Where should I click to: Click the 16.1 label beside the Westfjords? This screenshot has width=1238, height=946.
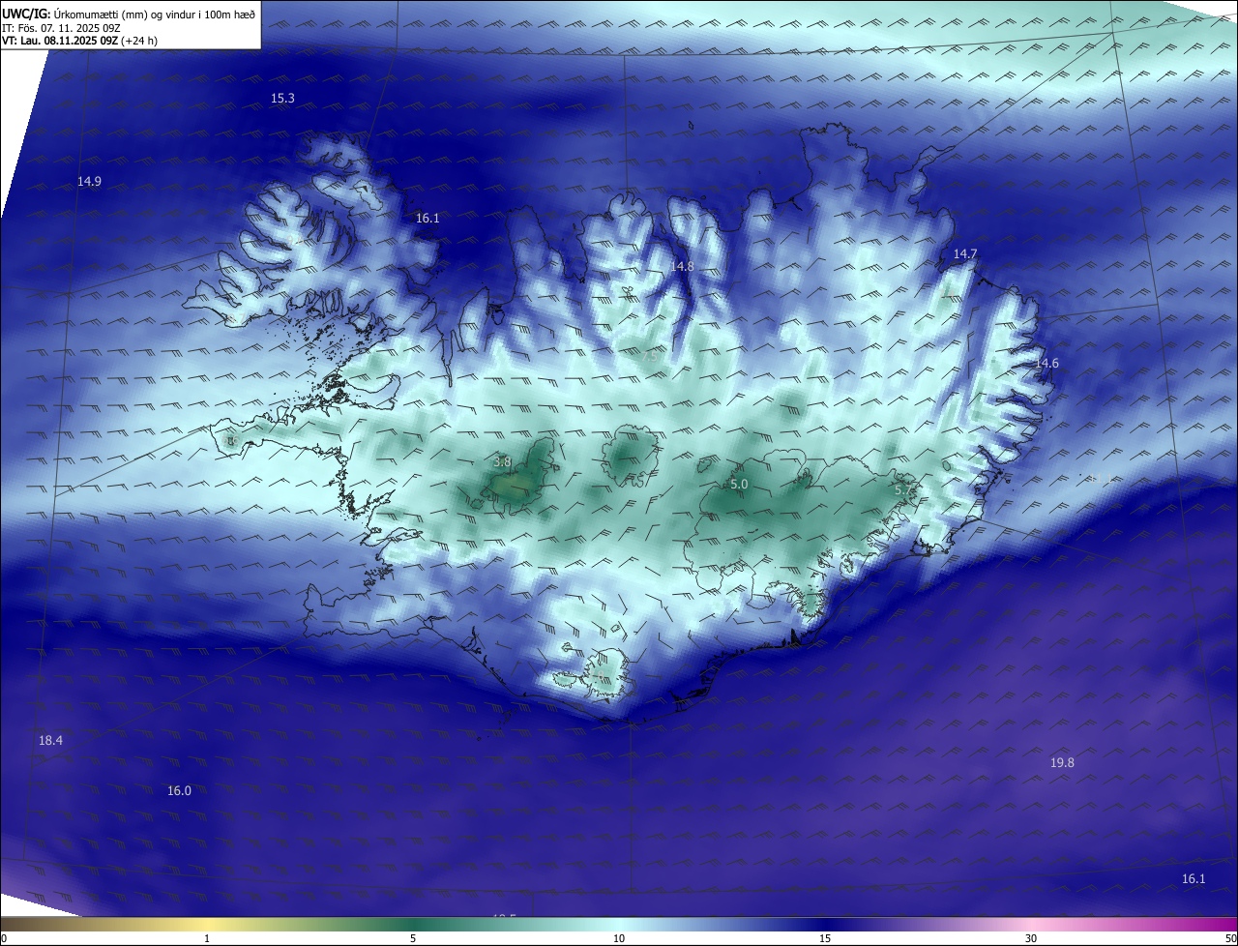(427, 219)
